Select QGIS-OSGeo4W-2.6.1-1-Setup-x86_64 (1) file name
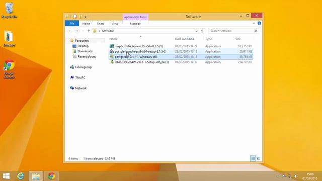The width and height of the screenshot is (322, 181). pos(142,62)
